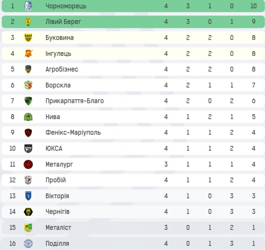
Task: Click the Нива green emblem
Action: pos(28,117)
